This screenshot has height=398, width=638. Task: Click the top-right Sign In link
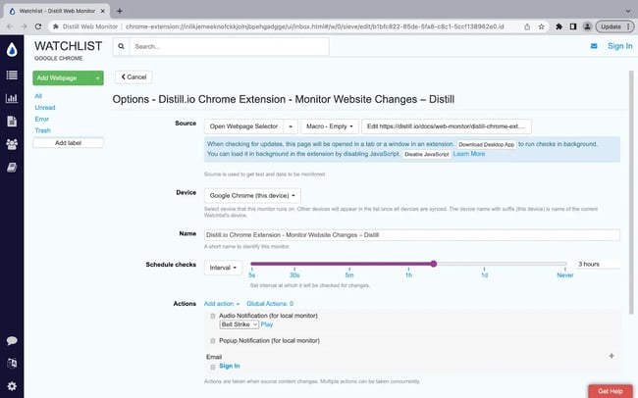coord(620,46)
